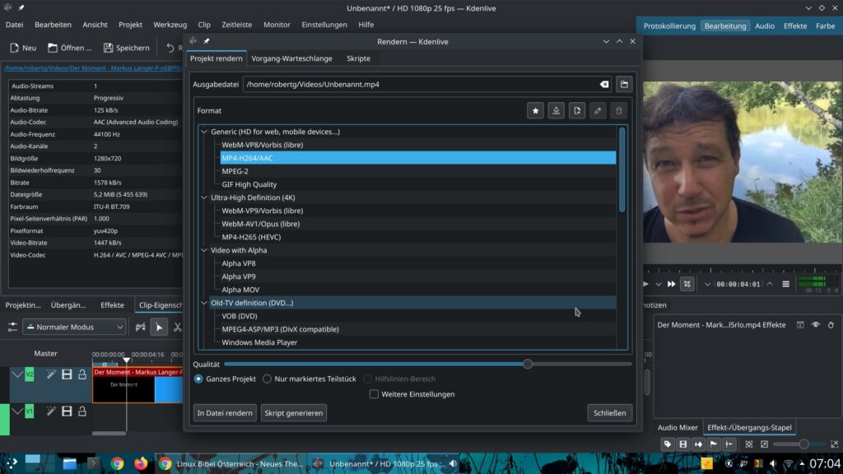Open the Zeitleiste menu
This screenshot has width=843, height=474.
[236, 25]
